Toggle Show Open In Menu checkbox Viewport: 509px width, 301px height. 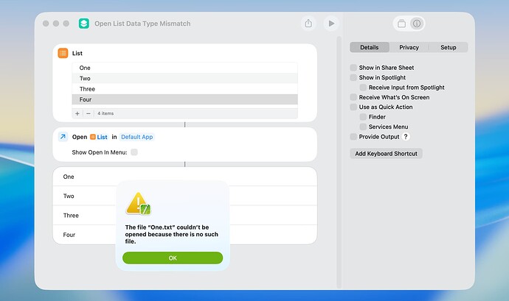pos(134,152)
